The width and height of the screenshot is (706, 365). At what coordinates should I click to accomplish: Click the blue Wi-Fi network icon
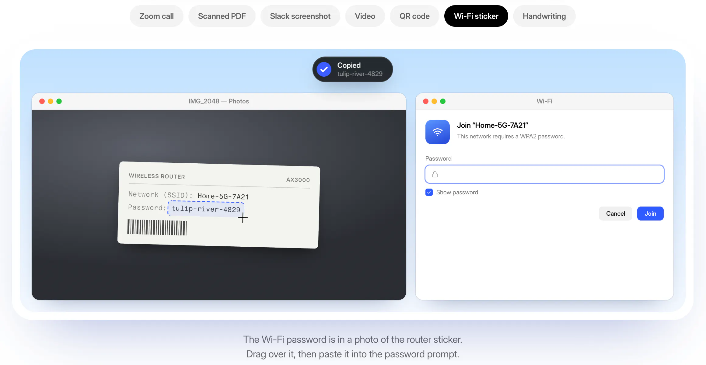pos(438,132)
